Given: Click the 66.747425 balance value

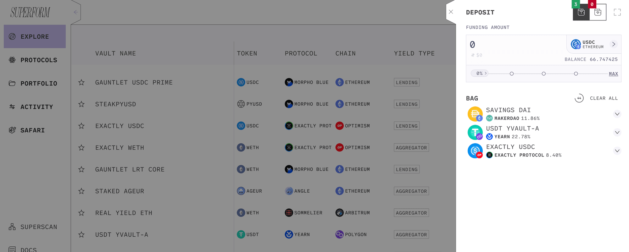Looking at the screenshot, I should click(x=604, y=59).
